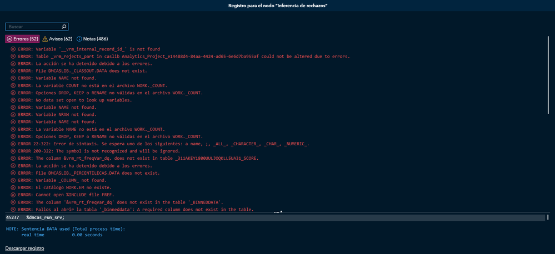Viewport: 555px width, 254px height.
Task: Select error icon beside ERROR 200-322 line
Action: 13,151
